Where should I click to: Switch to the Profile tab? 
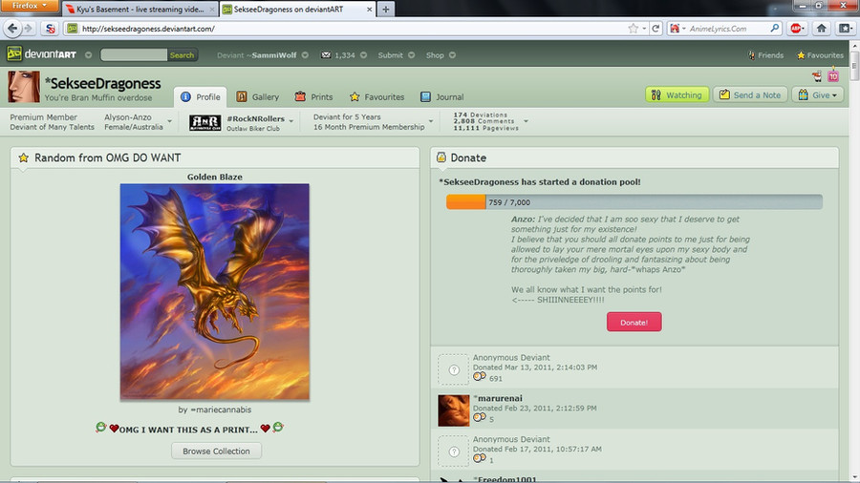pos(201,97)
